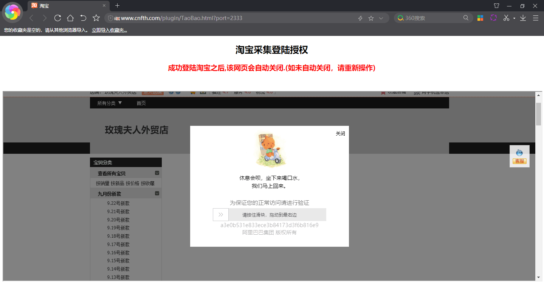The height and width of the screenshot is (297, 544).
Task: Click the embedded frame scrollbar thumb
Action: [538, 114]
